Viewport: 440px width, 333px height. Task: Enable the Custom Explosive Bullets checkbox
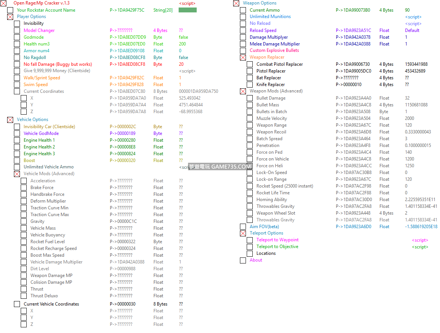(x=243, y=51)
